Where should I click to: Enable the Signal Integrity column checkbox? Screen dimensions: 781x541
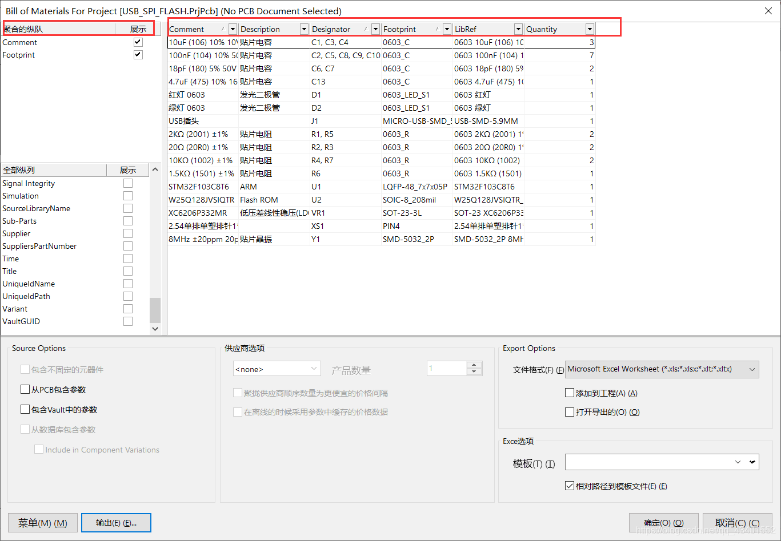click(x=128, y=183)
